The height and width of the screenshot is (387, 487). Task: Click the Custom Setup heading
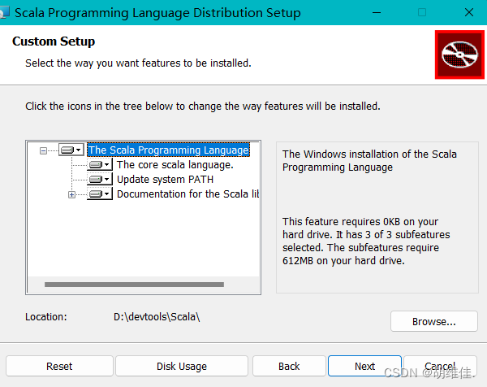tap(54, 41)
